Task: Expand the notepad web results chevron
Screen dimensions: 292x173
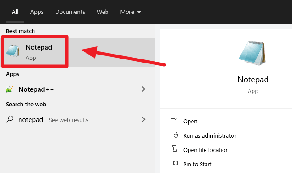Action: click(143, 119)
